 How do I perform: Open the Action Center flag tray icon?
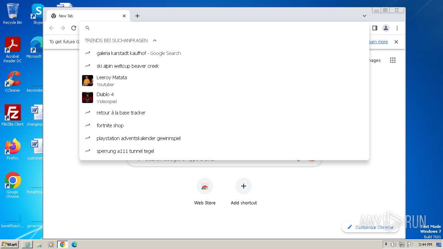(x=409, y=245)
